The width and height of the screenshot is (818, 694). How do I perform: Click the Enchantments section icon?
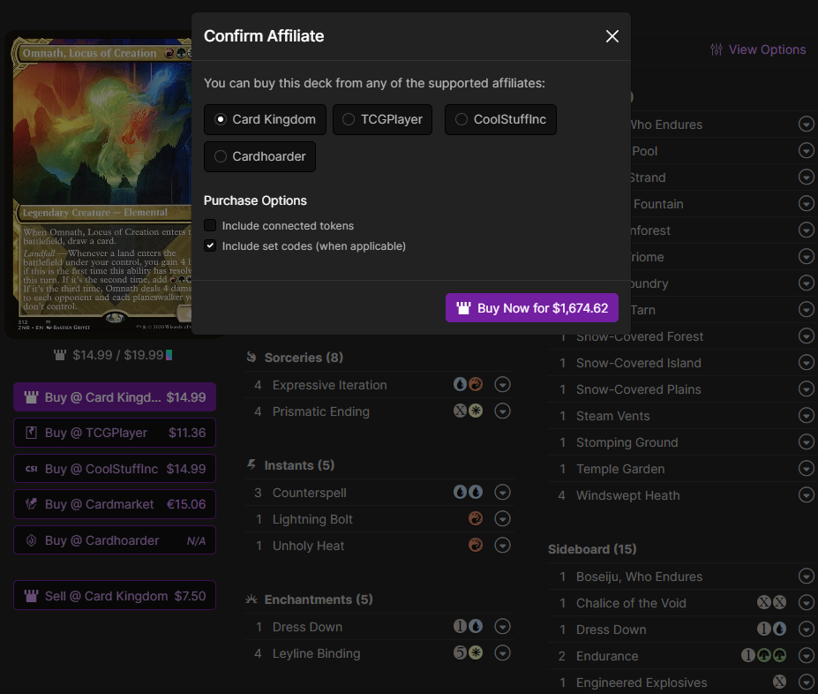point(251,600)
